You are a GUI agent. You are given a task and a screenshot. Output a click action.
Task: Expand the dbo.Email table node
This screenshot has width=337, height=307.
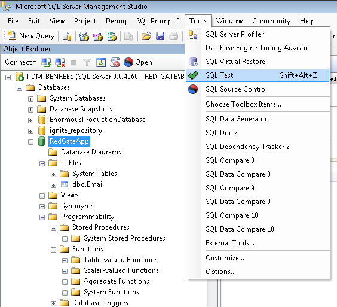click(54, 185)
